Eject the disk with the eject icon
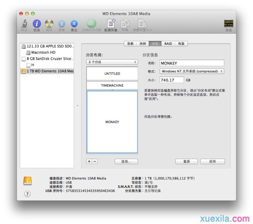Screen dimensions: 253x224 pyautogui.click(x=74, y=24)
